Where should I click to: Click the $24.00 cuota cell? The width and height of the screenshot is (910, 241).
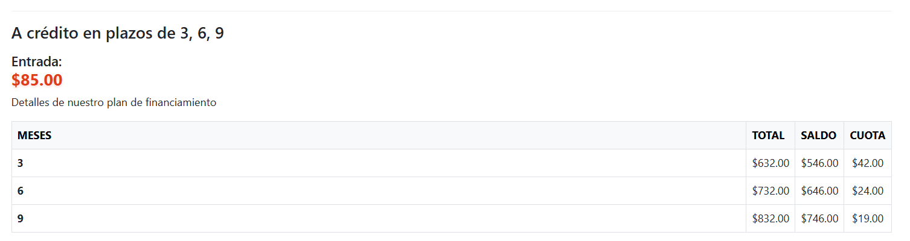pos(868,191)
